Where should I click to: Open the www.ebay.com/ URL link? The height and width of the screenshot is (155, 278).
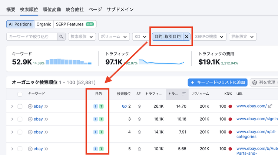coord(251,106)
